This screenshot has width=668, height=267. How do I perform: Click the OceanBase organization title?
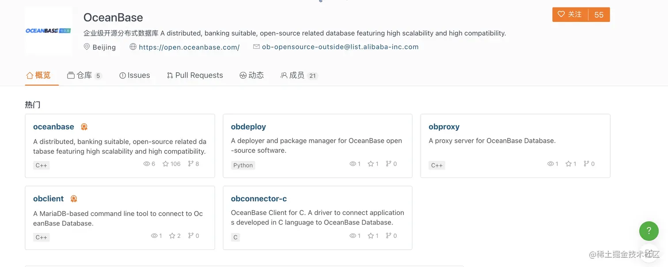click(x=113, y=18)
